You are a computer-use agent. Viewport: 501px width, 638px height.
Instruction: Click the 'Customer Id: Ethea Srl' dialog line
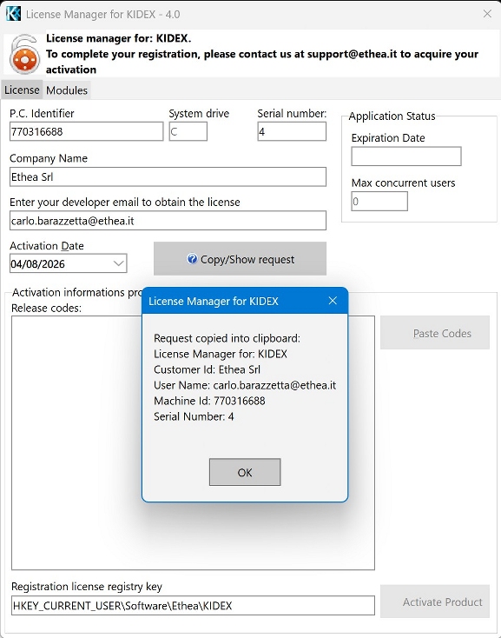click(207, 369)
